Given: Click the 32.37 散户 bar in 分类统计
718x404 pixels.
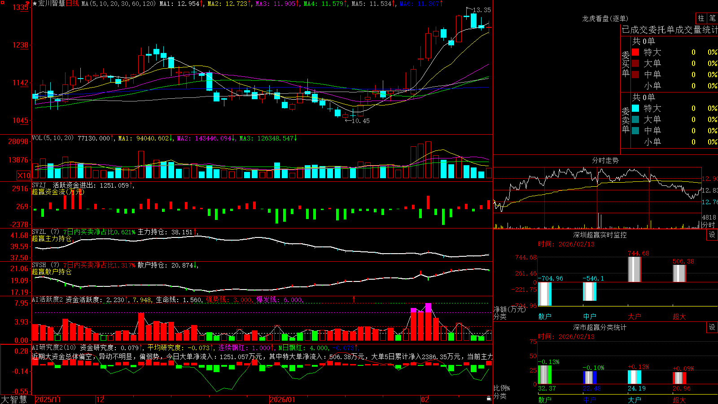Looking at the screenshot, I should click(x=545, y=375).
